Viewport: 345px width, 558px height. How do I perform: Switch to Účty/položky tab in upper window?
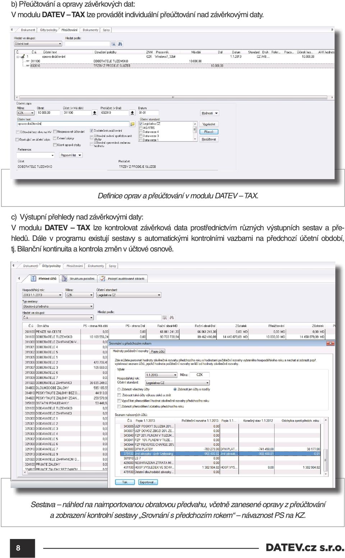(49, 30)
